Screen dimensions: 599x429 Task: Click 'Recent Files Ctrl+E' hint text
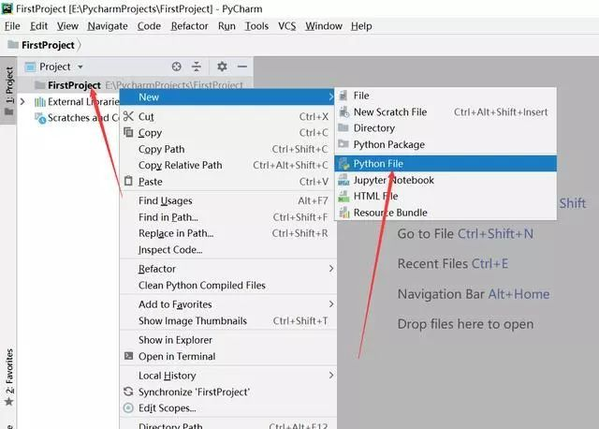(x=453, y=263)
